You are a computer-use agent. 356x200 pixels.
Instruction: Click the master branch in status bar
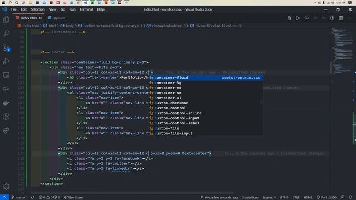click(19, 197)
